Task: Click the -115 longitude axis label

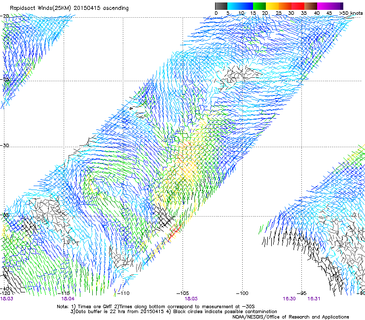Action: (x=64, y=293)
